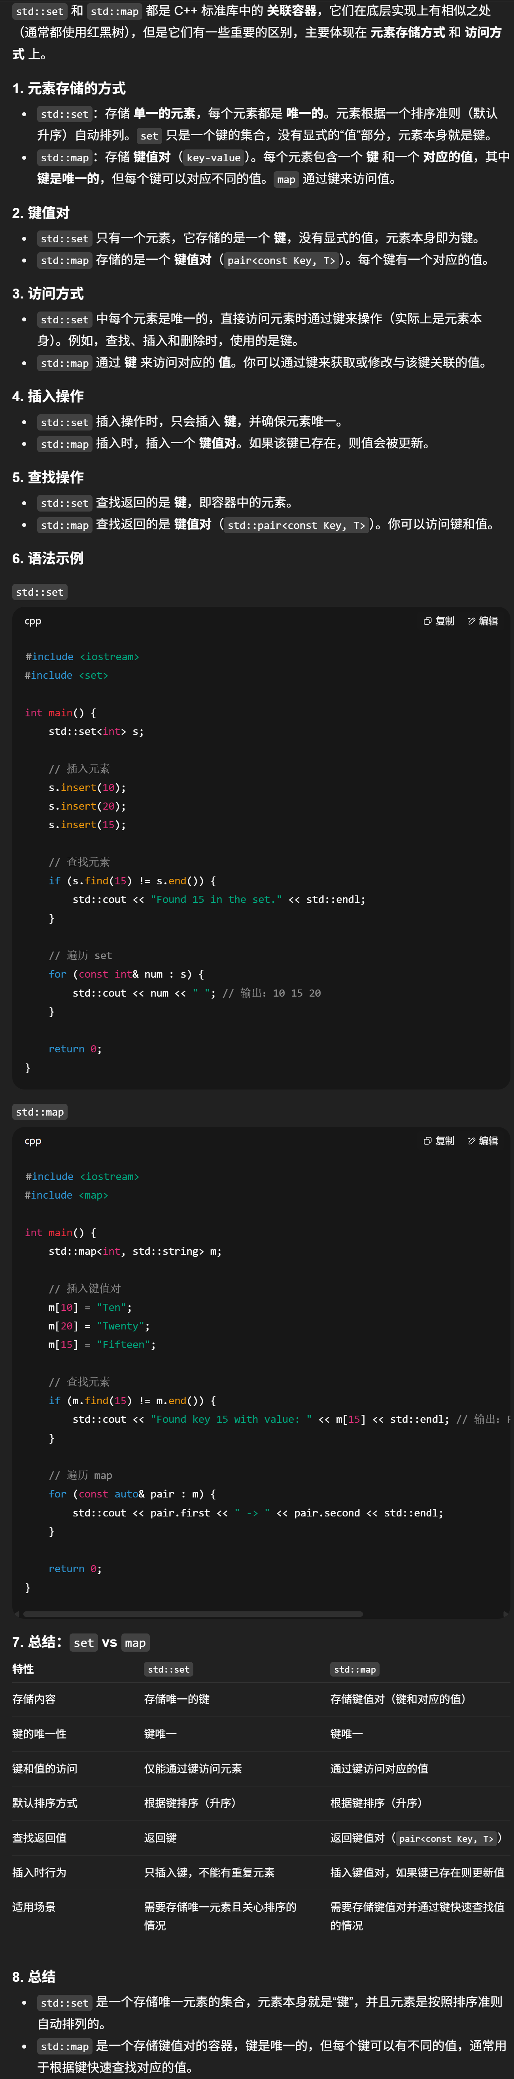Click the table header "特性"
The width and height of the screenshot is (514, 2079).
(x=23, y=1668)
